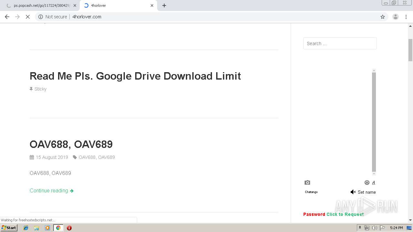
Task: Open the media player taskbar icon
Action: 47,228
